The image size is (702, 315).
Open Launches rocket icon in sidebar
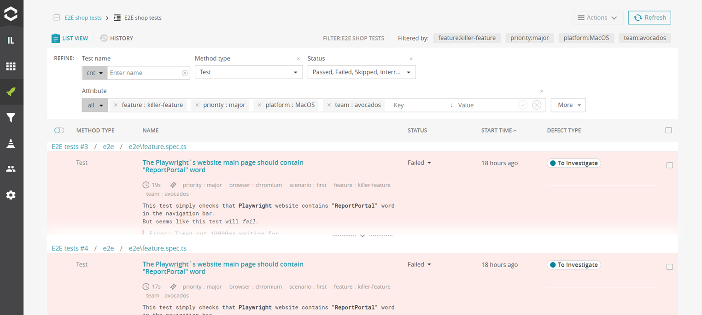(11, 92)
